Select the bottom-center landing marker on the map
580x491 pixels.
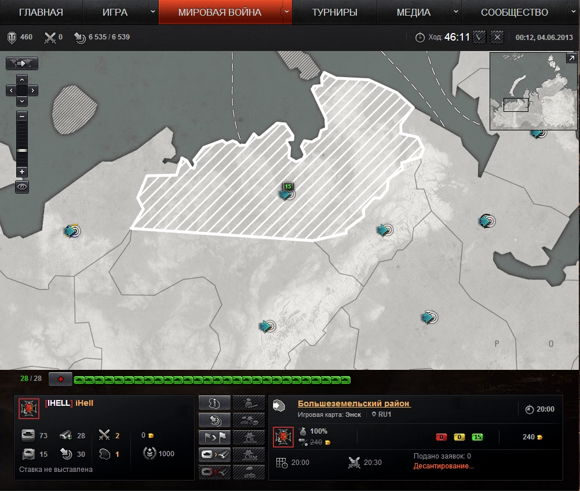coord(267,326)
